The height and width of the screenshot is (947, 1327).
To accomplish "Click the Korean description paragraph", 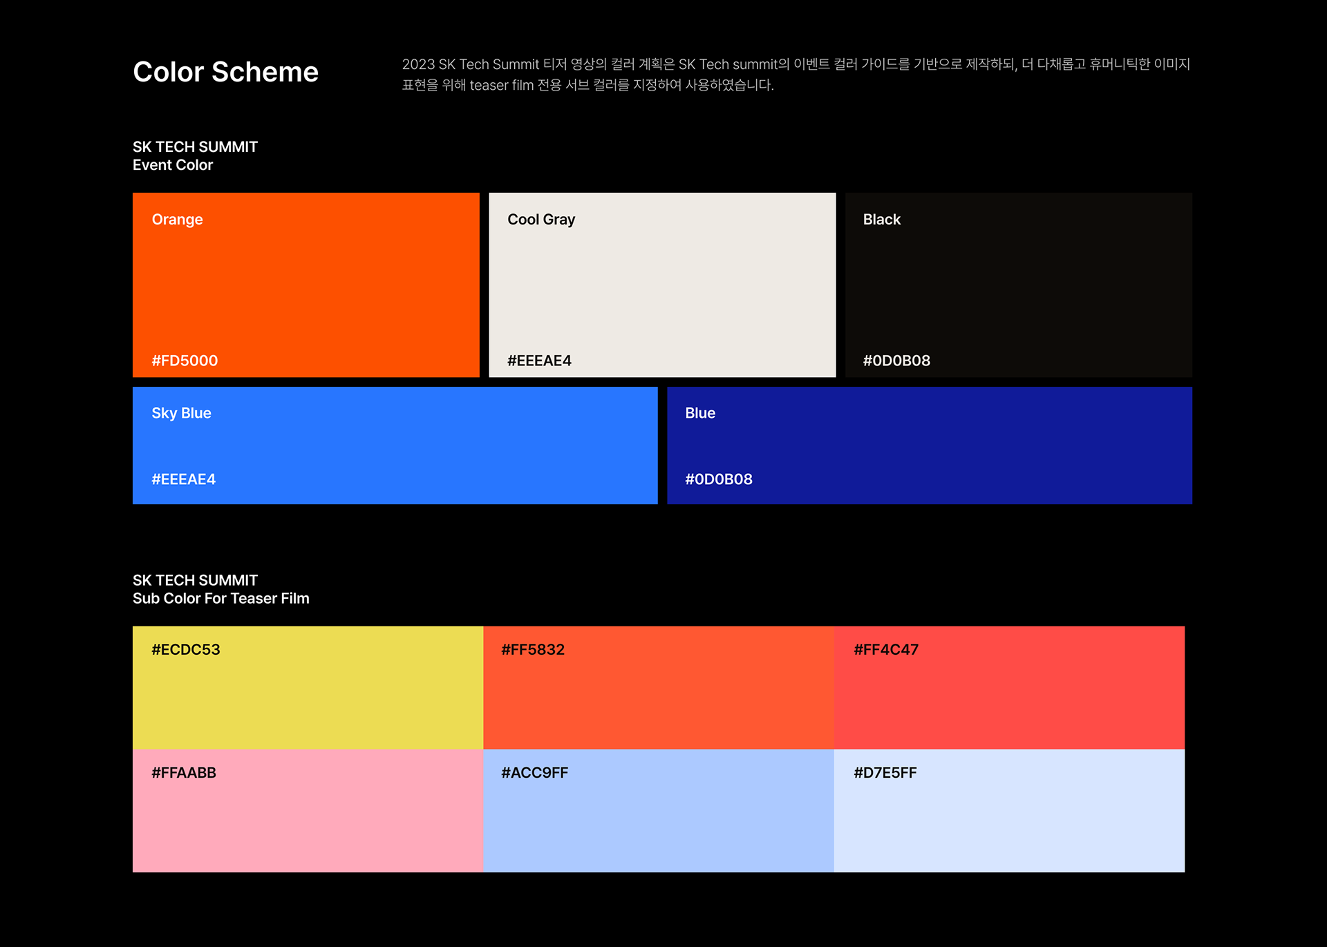I will pyautogui.click(x=795, y=75).
